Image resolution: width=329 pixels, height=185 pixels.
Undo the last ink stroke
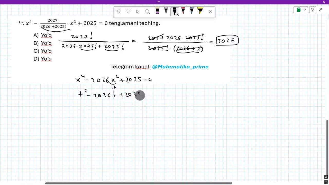pos(118,12)
